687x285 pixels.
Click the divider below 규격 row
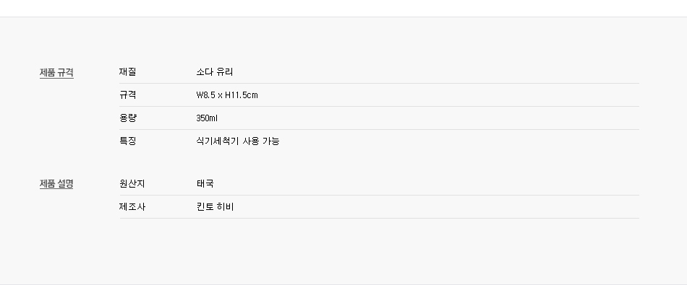click(380, 106)
